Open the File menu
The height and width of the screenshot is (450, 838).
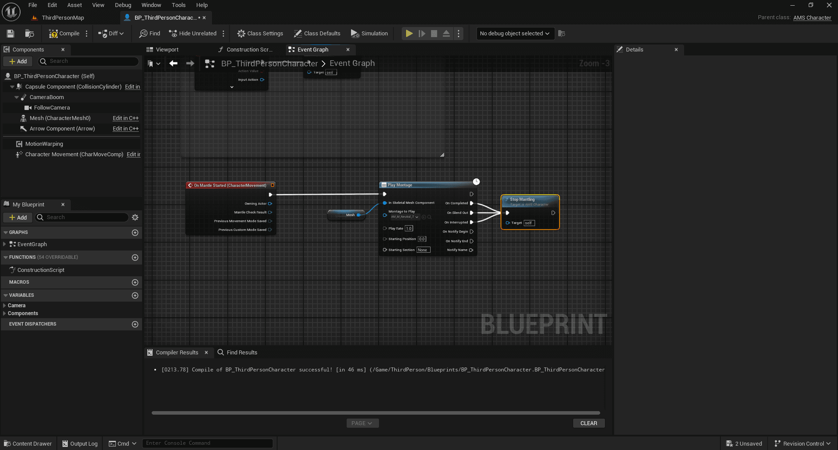click(33, 5)
